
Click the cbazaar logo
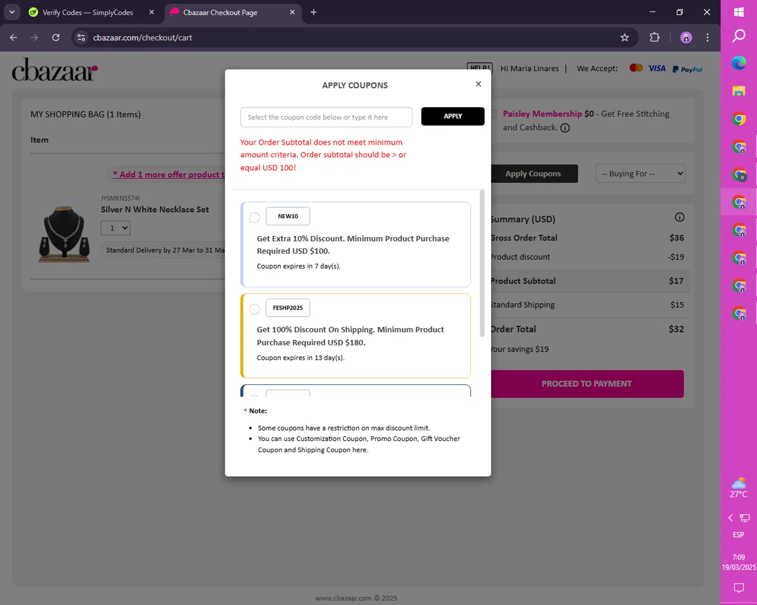pyautogui.click(x=55, y=70)
